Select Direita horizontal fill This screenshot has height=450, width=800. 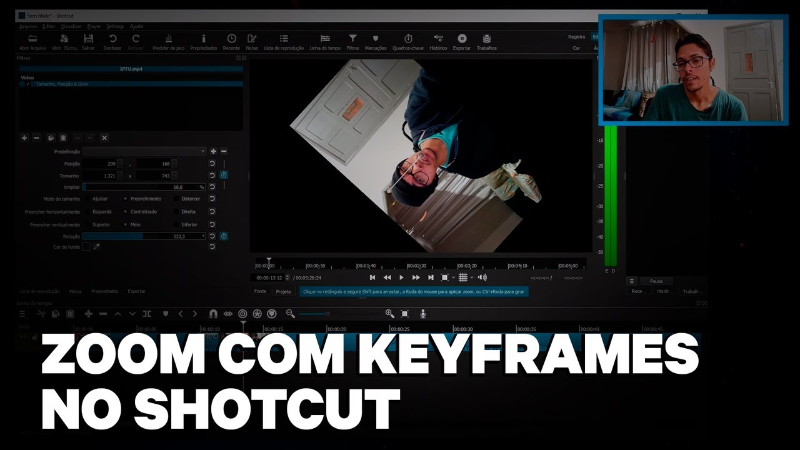pyautogui.click(x=184, y=212)
